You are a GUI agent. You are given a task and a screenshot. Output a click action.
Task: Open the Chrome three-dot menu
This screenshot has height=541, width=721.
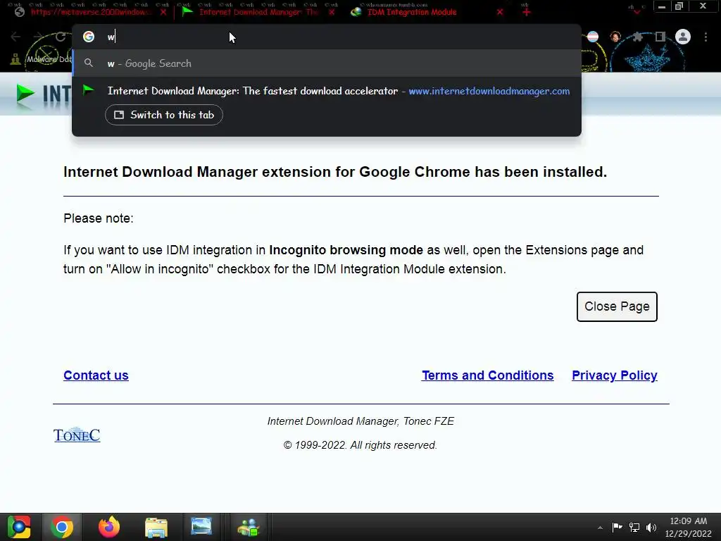point(706,37)
